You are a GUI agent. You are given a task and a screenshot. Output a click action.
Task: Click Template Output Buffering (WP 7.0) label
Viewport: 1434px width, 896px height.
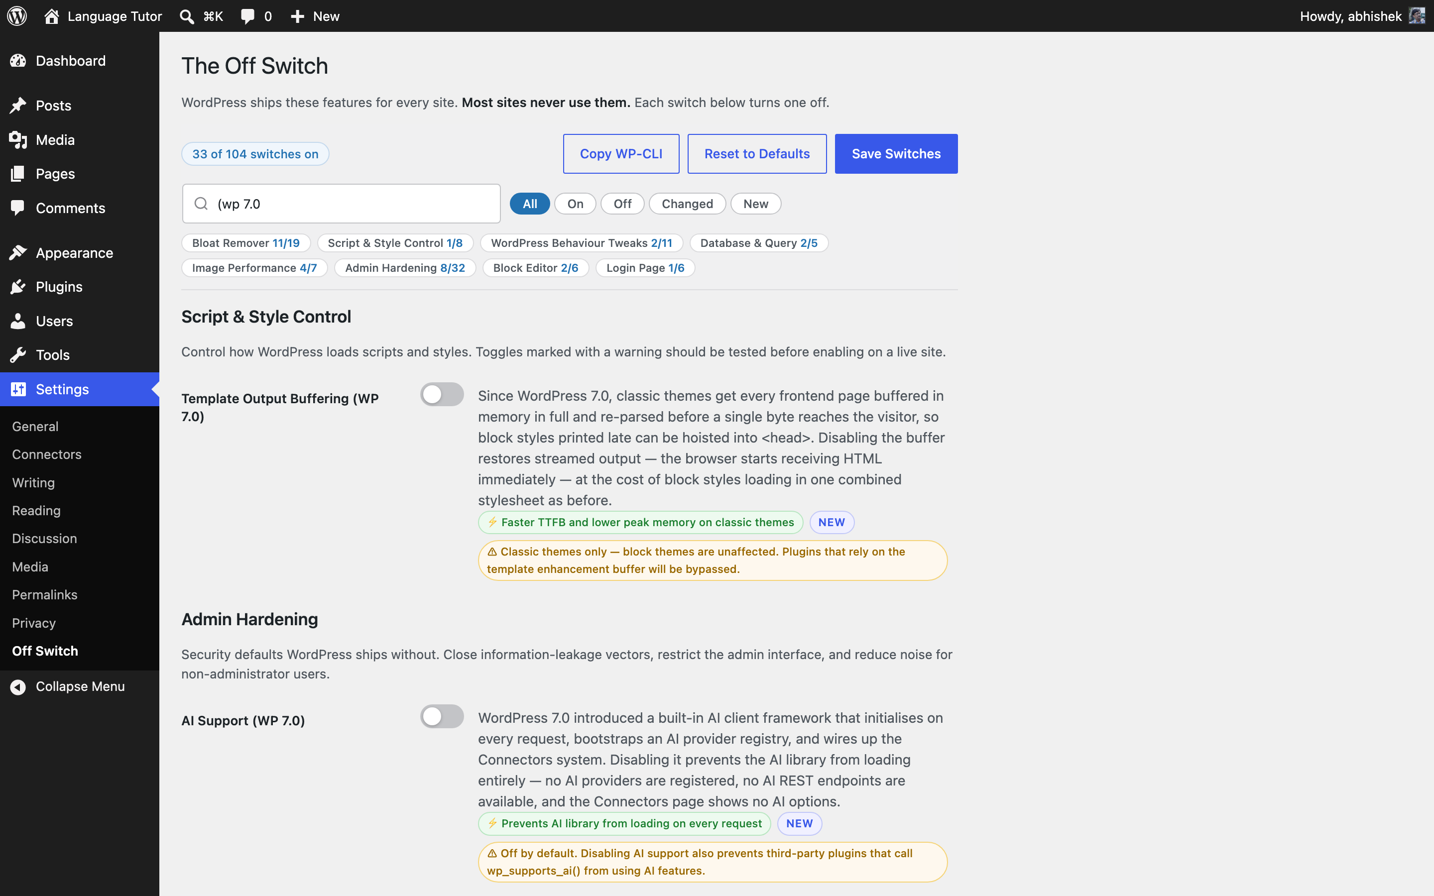coord(280,408)
